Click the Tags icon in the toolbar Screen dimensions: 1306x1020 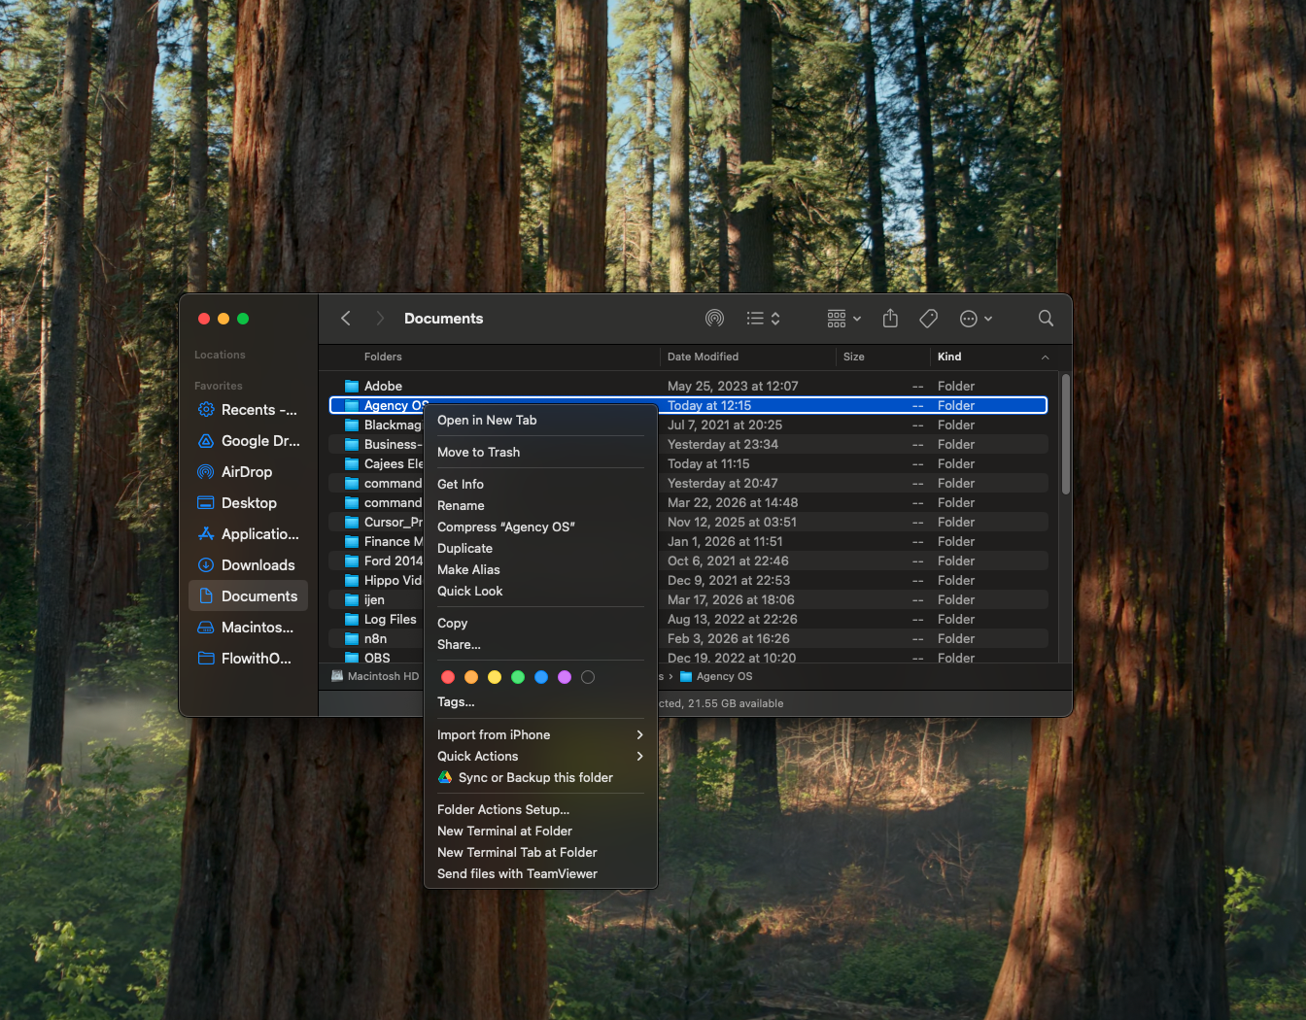tap(928, 318)
